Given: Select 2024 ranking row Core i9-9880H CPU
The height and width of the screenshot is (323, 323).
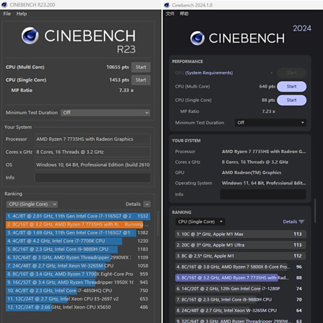Looking at the screenshot, I should (241, 299).
